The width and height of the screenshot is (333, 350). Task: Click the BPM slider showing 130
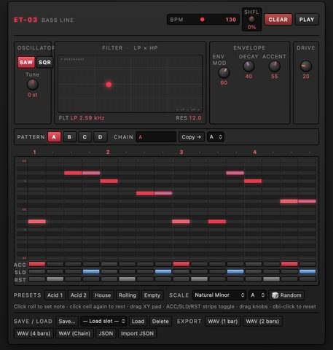pyautogui.click(x=203, y=20)
